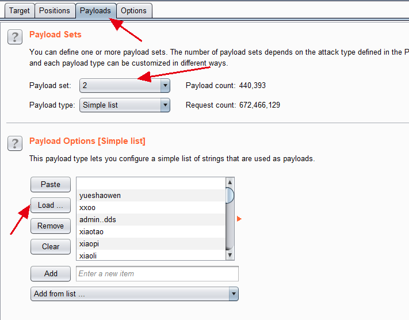
Task: Click the Request count value 672,466,129
Action: pos(259,105)
